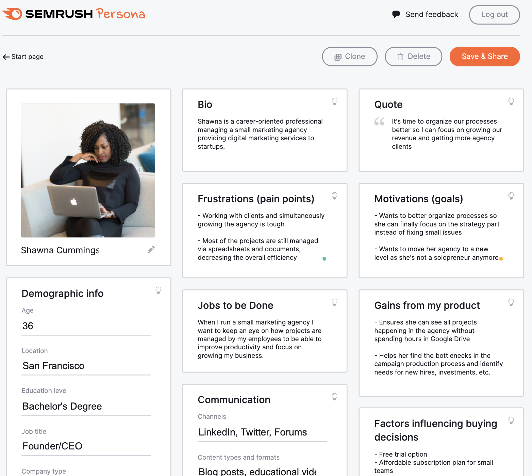Click the Company type label
The width and height of the screenshot is (532, 476).
pyautogui.click(x=44, y=471)
